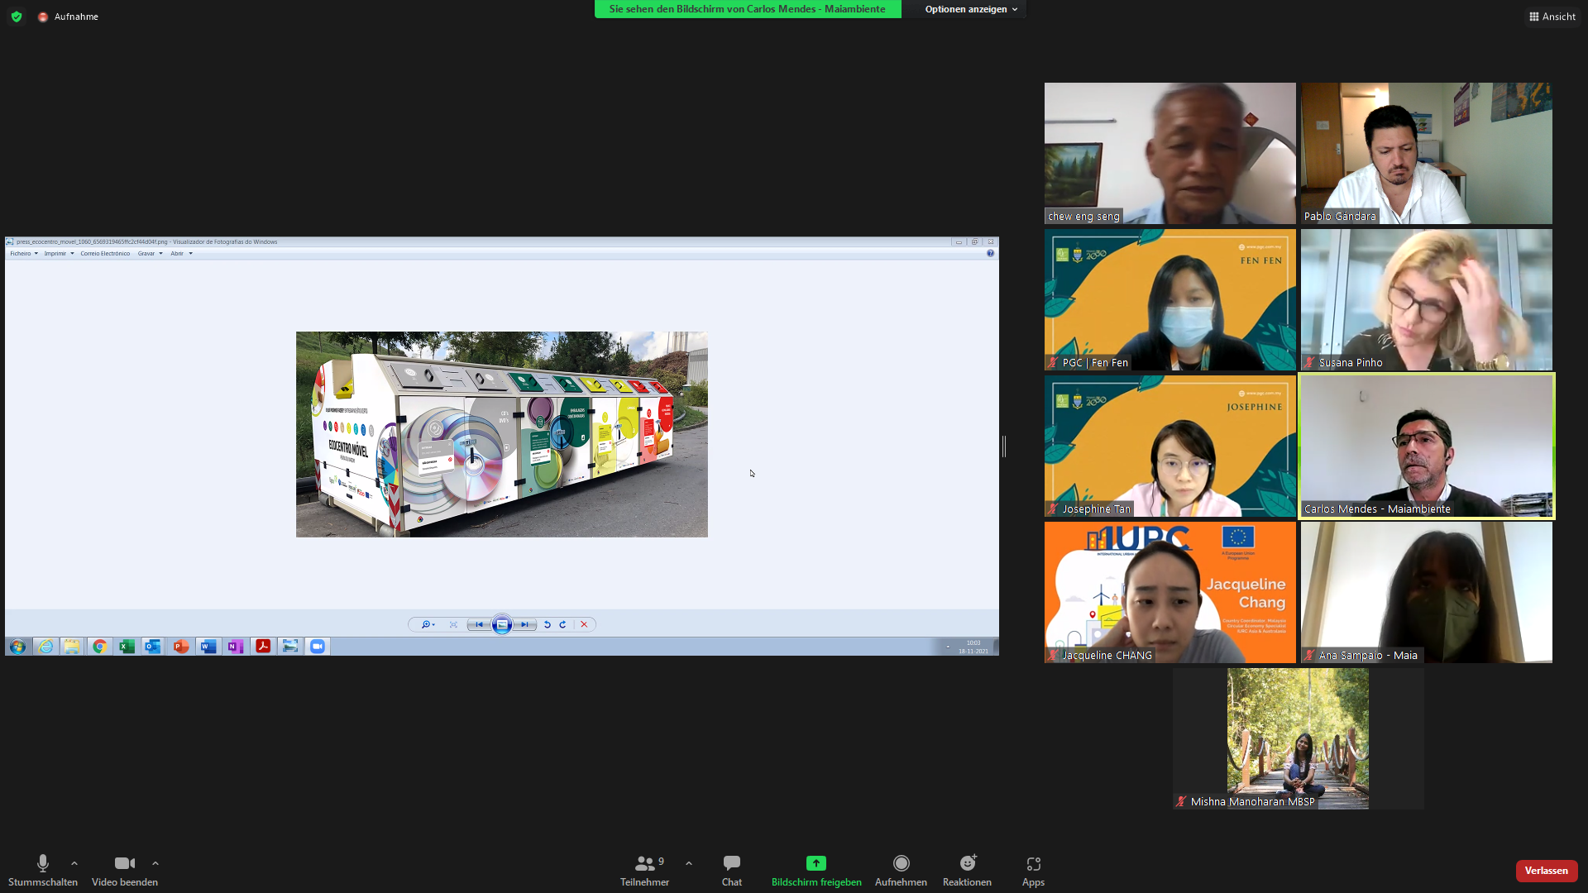
Task: Click the green encryption shield icon
Action: pyautogui.click(x=17, y=17)
